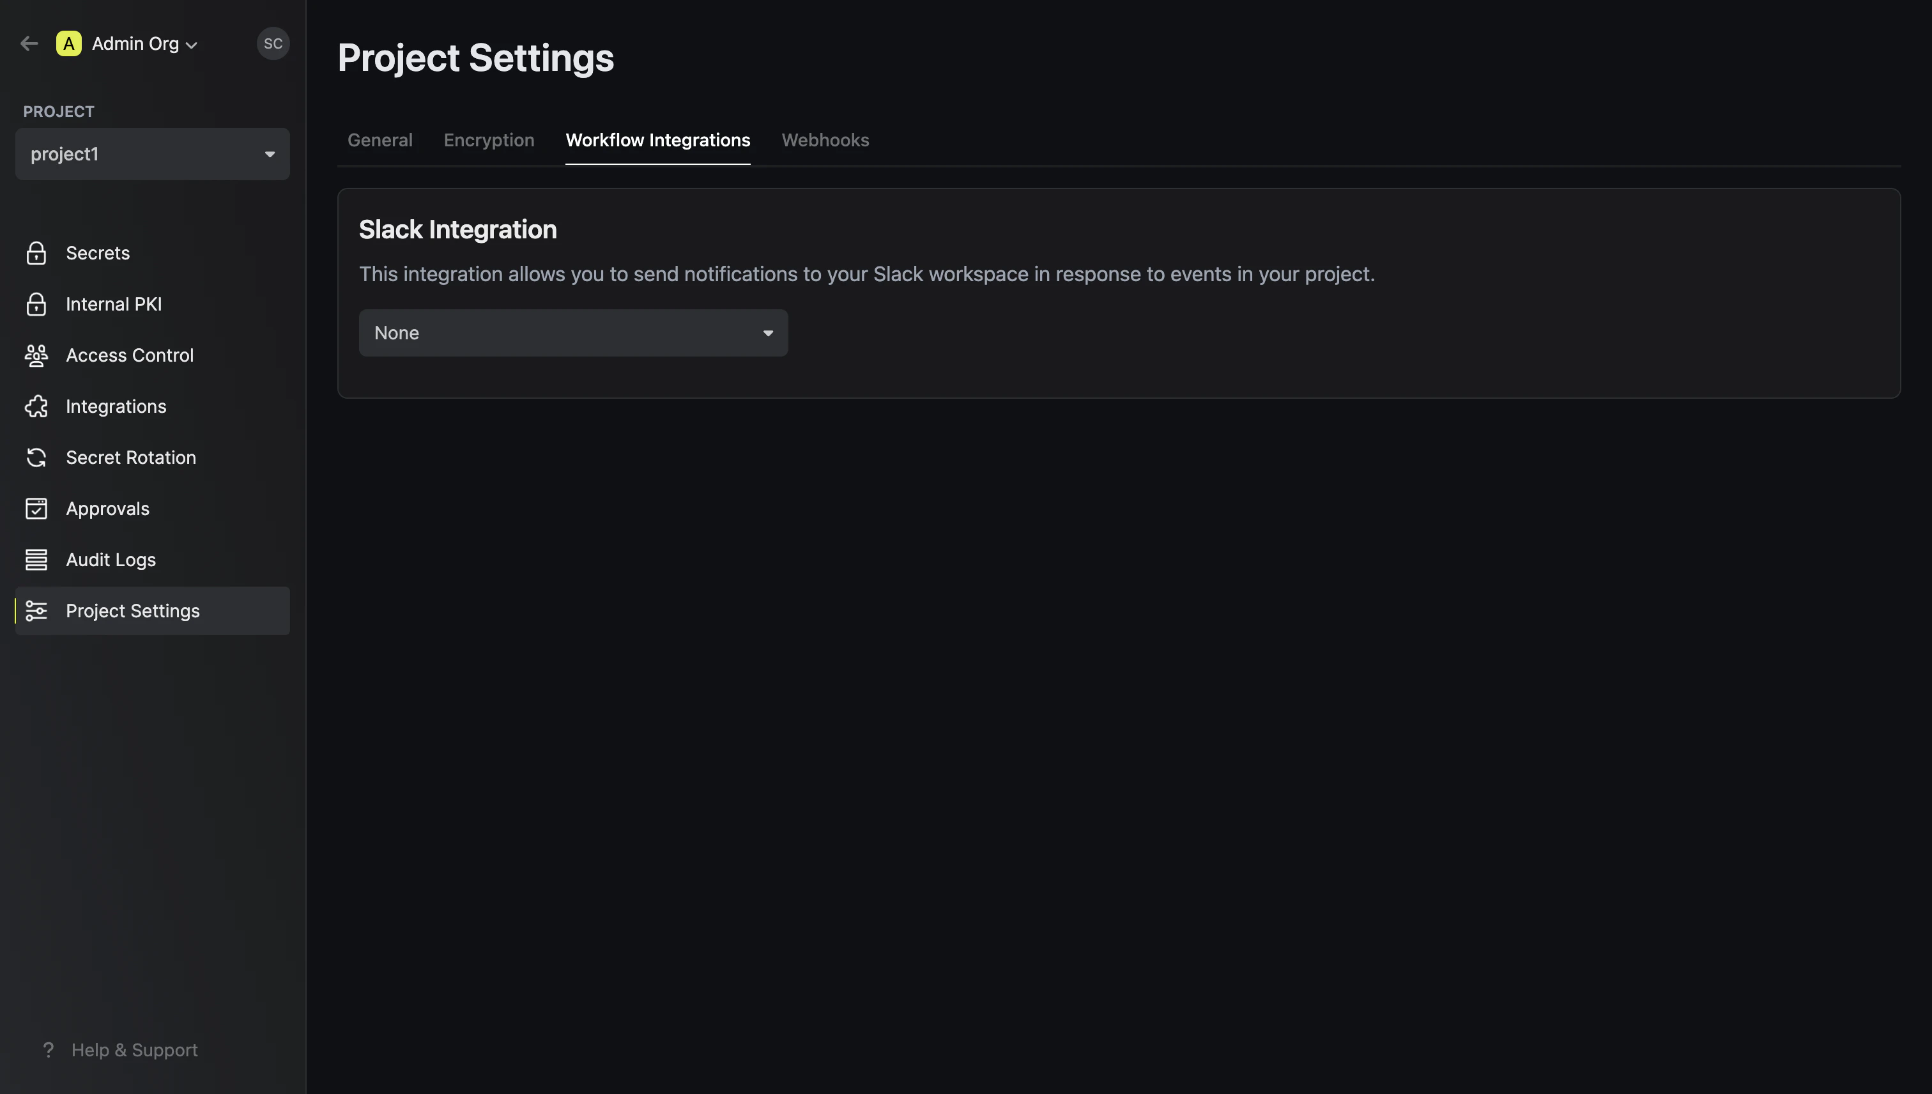Navigate to Access Control

[x=153, y=355]
